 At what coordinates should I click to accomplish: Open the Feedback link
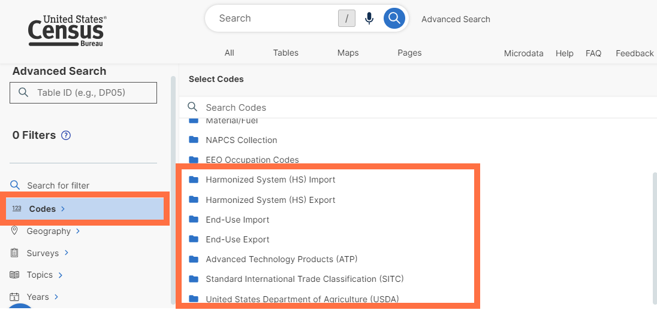point(634,53)
